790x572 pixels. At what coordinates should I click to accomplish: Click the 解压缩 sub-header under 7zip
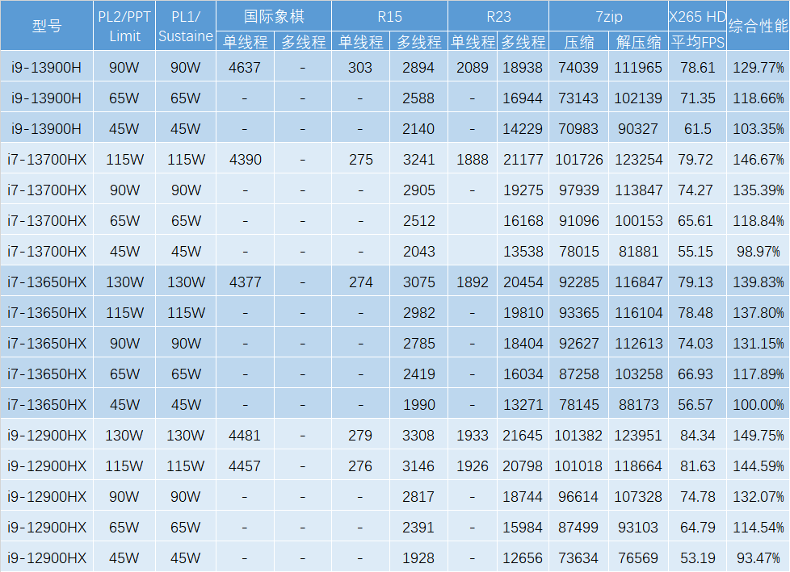[x=637, y=41]
